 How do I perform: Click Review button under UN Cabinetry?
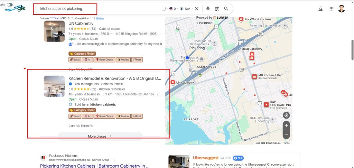coord(123,59)
